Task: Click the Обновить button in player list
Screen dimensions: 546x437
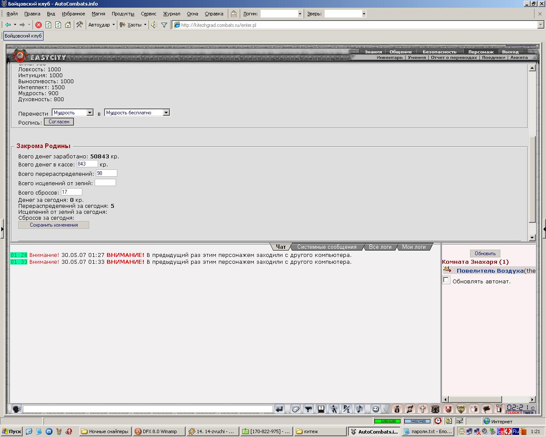Action: 485,253
